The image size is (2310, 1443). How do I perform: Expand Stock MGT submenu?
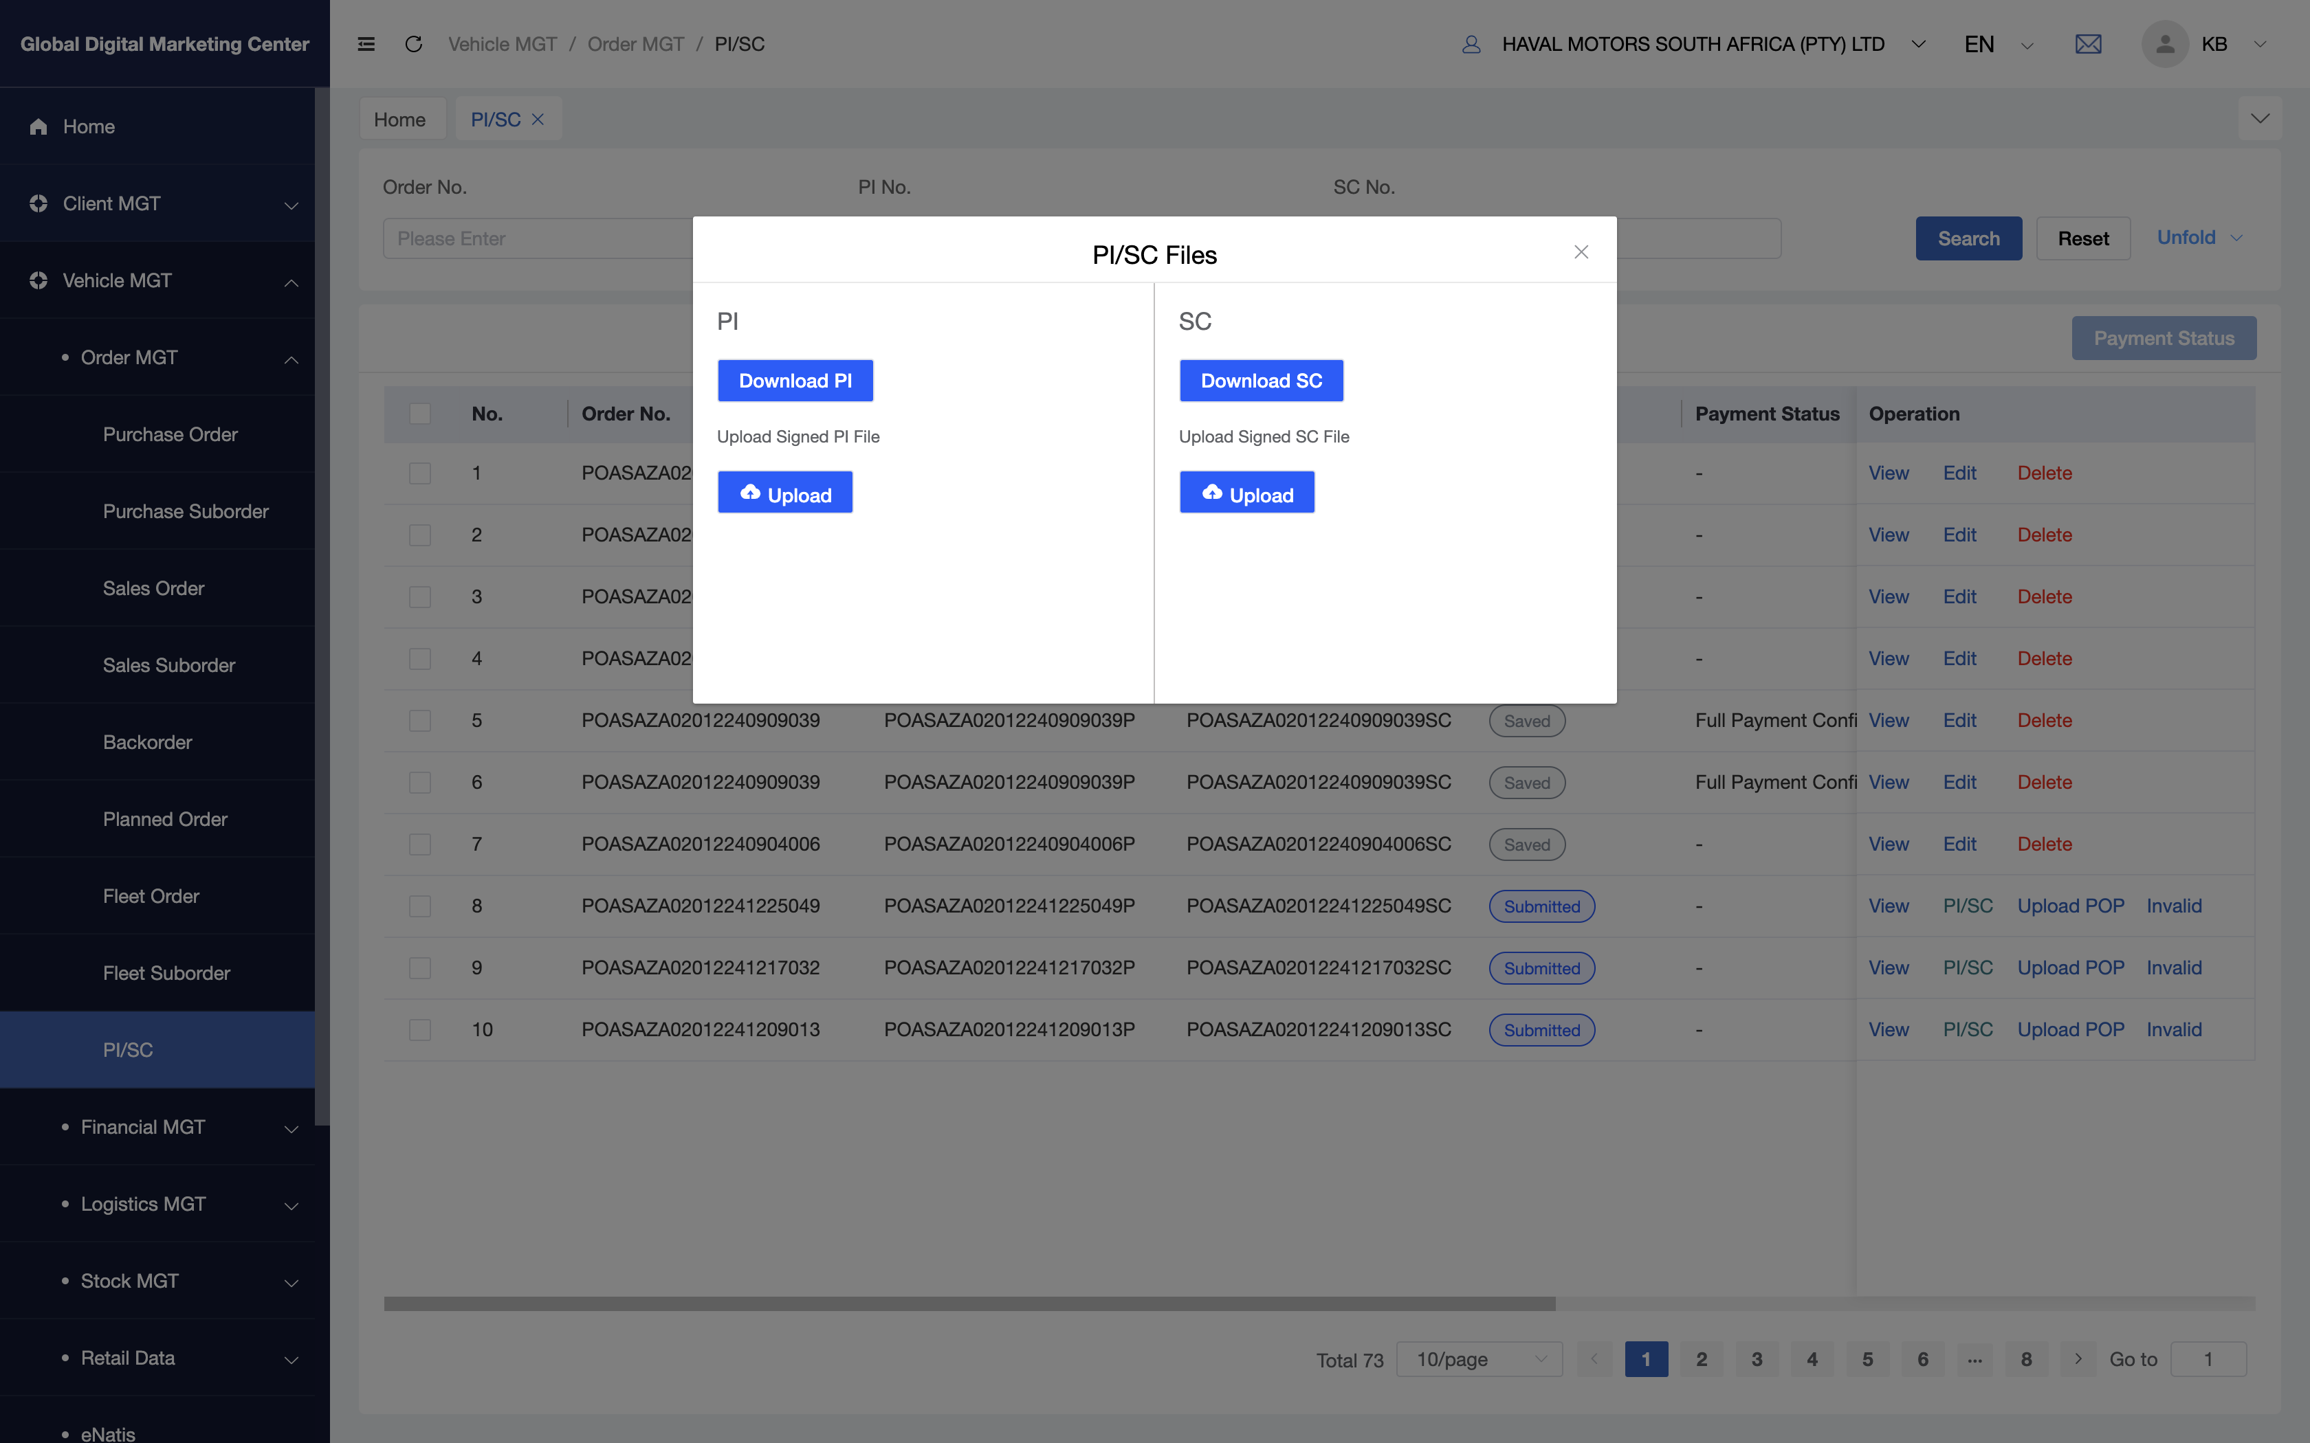pyautogui.click(x=291, y=1283)
